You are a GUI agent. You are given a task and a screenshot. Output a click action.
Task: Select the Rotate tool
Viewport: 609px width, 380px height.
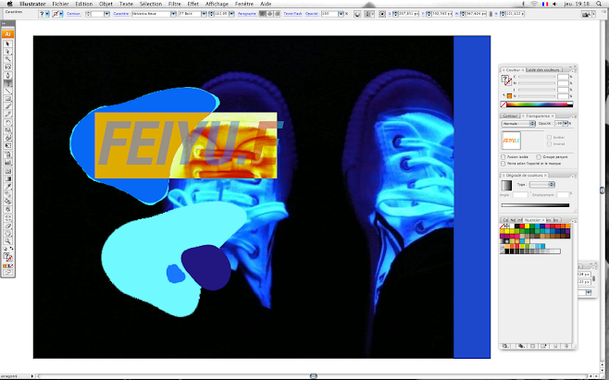pos(7,123)
